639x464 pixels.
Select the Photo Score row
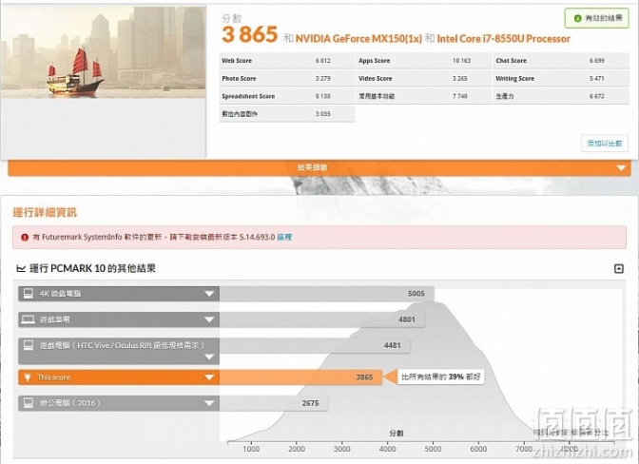click(287, 78)
